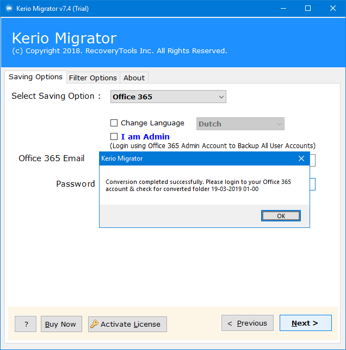The width and height of the screenshot is (346, 350).
Task: Switch to the Filter Options tab
Action: (x=93, y=78)
